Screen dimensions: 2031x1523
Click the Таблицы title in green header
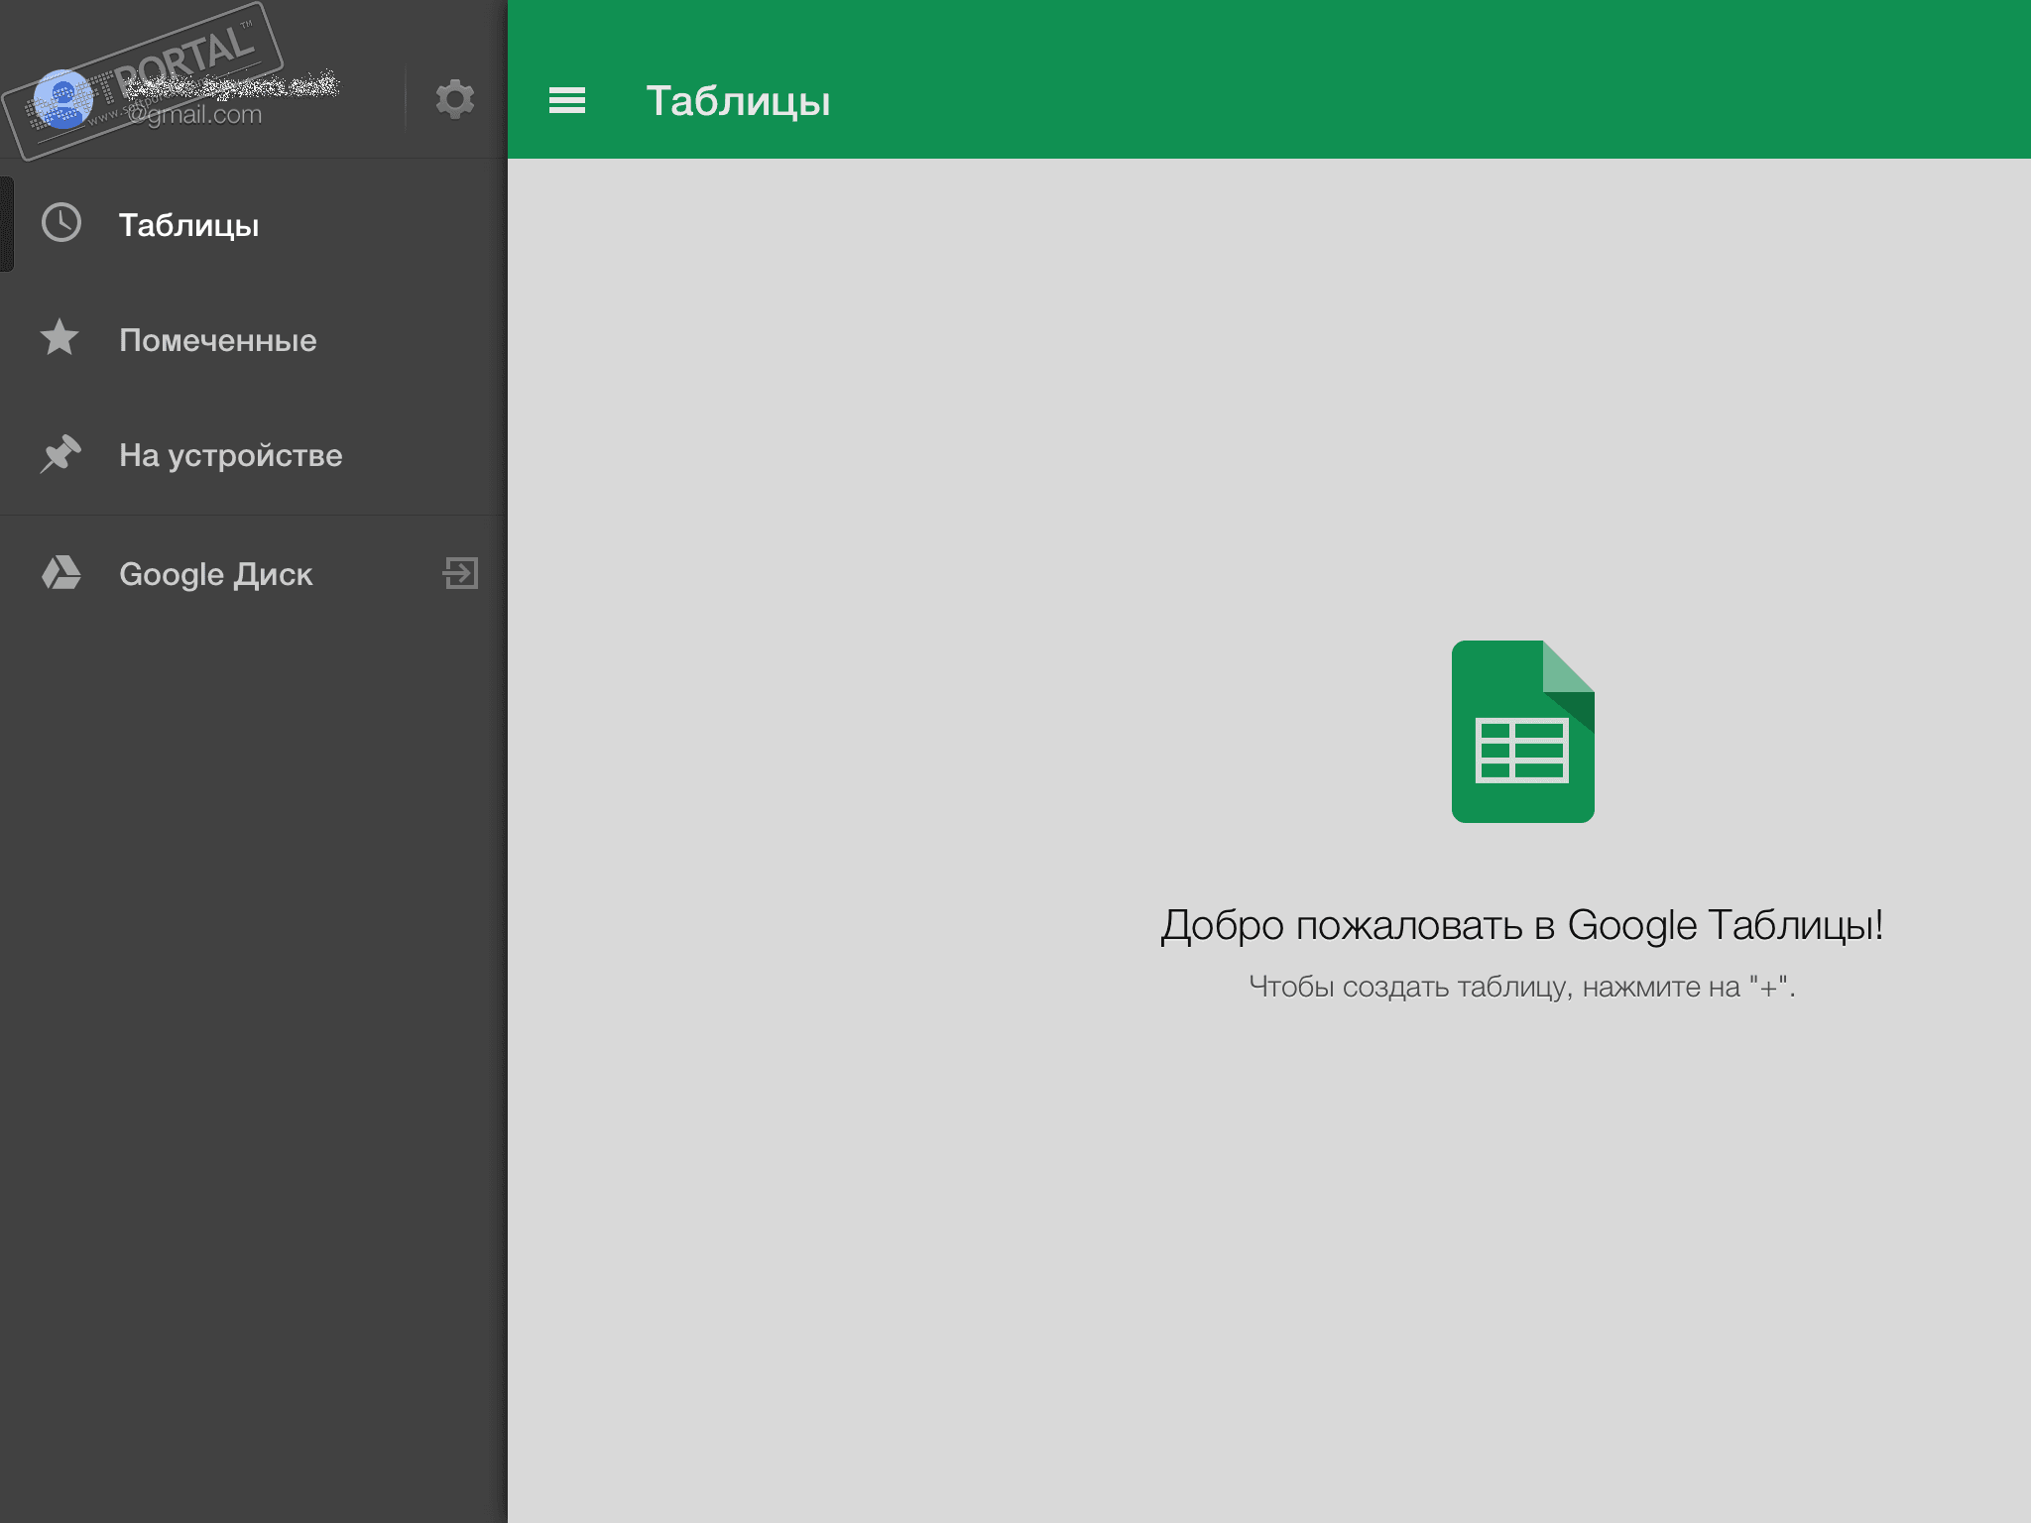(738, 101)
